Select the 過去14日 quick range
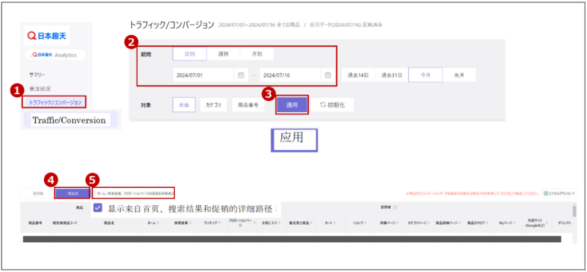The height and width of the screenshot is (272, 587). [x=358, y=75]
